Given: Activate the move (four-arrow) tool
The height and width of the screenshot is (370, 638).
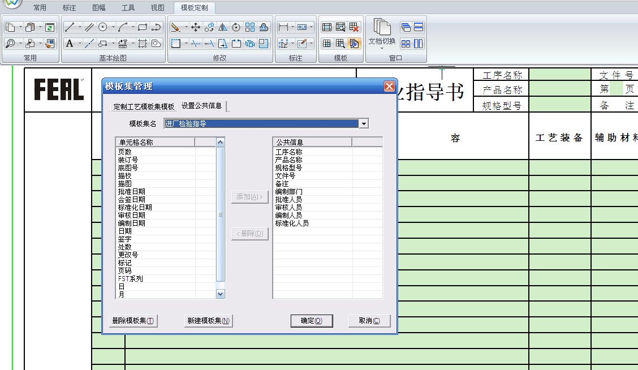Looking at the screenshot, I should 196,27.
